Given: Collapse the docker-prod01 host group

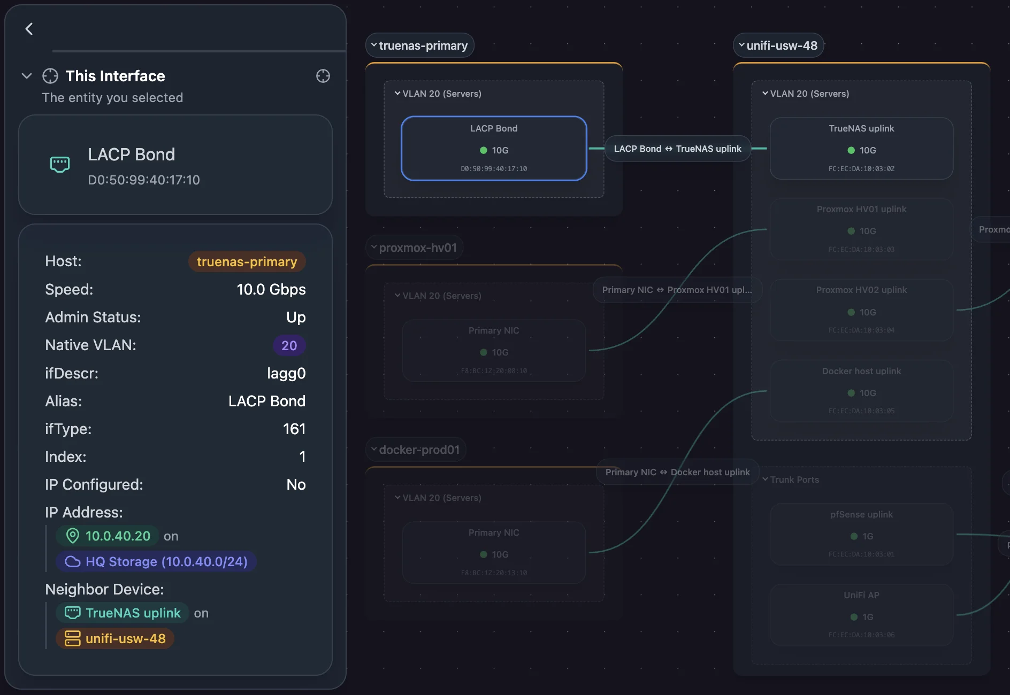Looking at the screenshot, I should coord(374,450).
